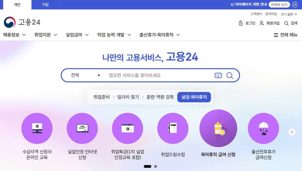302x171 pixels.
Task: Open the 취업특강 video icon
Action: click(127, 128)
